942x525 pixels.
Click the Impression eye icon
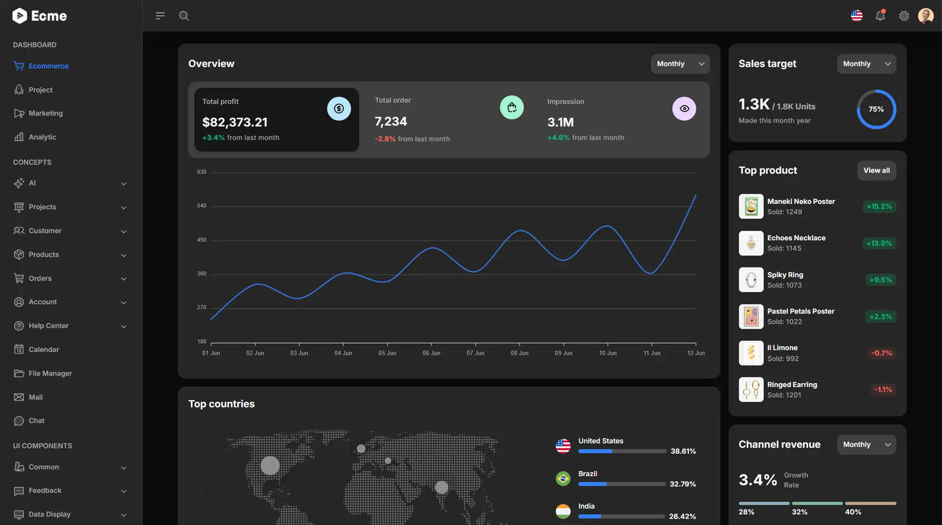[x=684, y=108]
